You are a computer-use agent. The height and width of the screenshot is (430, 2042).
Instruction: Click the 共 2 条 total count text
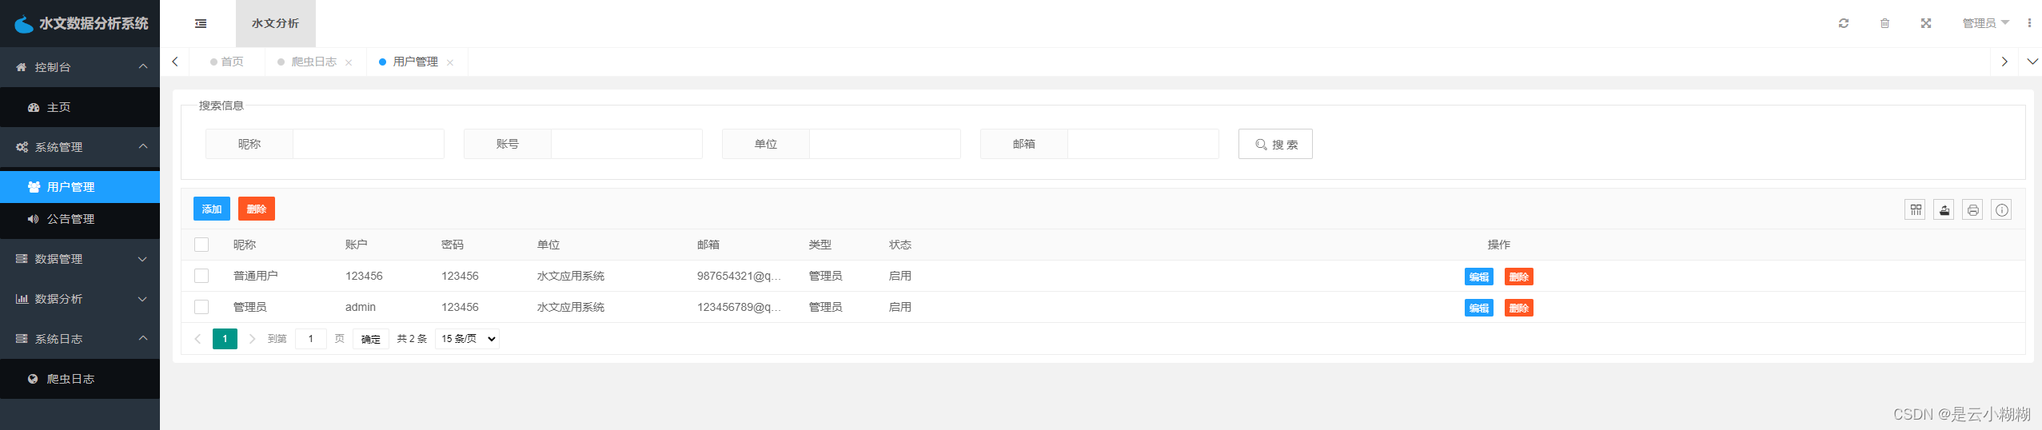(x=413, y=339)
